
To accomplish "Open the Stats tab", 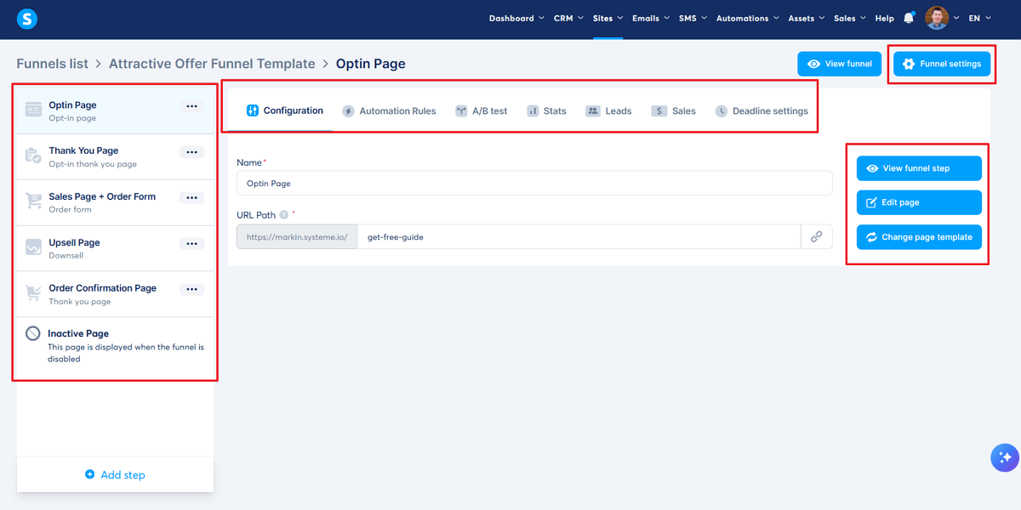I will point(546,111).
